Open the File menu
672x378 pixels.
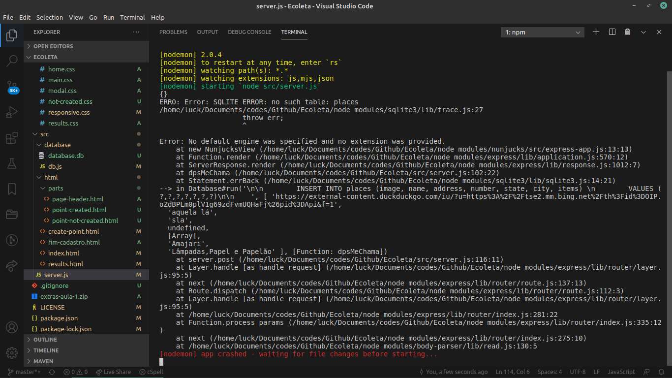click(x=8, y=17)
